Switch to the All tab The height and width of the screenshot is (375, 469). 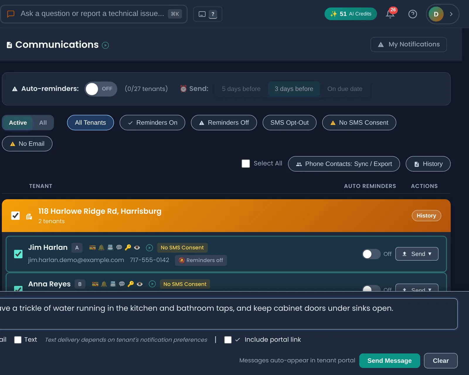coord(43,123)
